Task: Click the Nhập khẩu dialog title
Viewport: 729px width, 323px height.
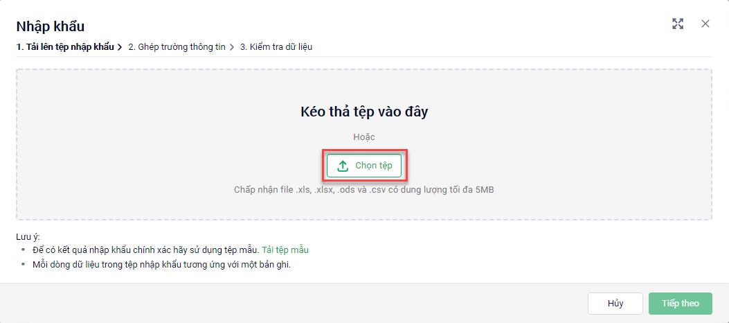Action: 51,26
